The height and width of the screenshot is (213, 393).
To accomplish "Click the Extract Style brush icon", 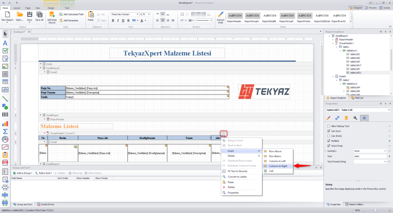I will pyautogui.click(x=220, y=15).
